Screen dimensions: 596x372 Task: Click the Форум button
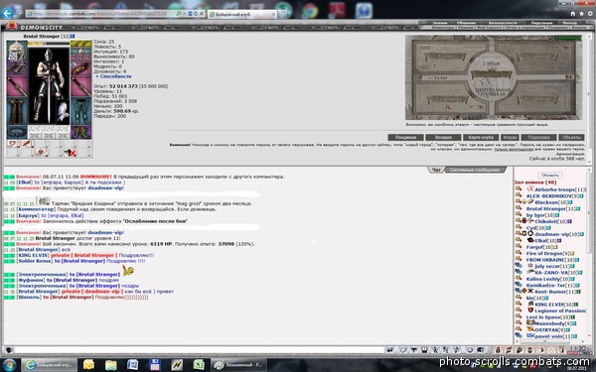[510, 138]
